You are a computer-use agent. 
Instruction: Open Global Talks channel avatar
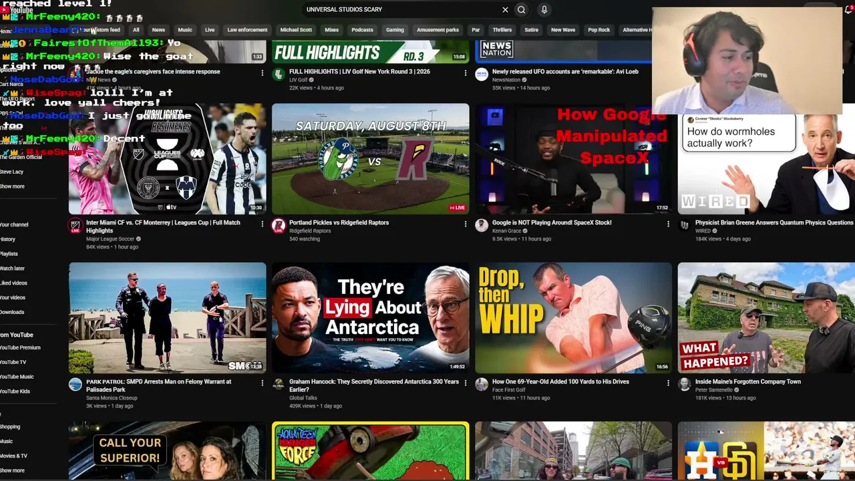tap(279, 384)
